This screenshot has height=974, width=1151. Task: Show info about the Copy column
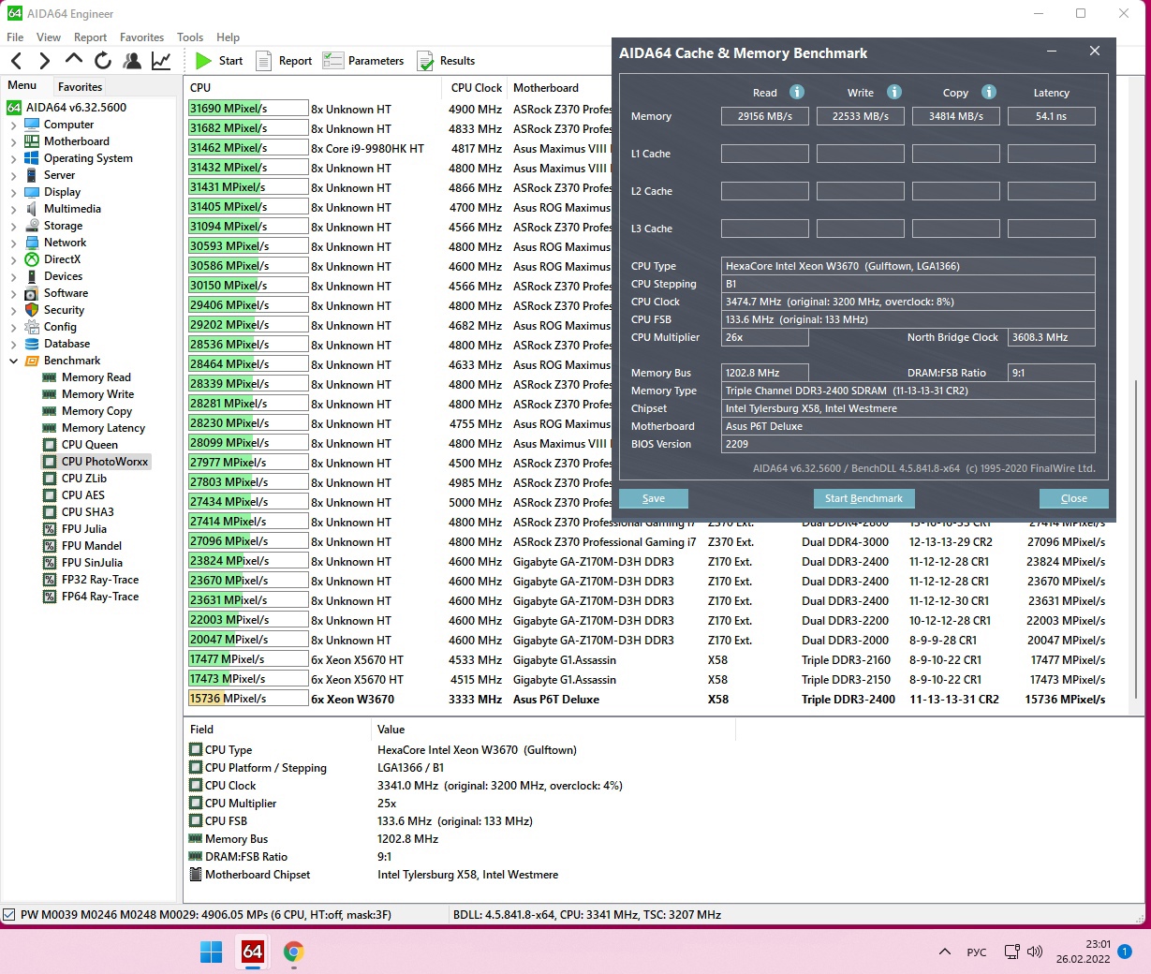[989, 92]
